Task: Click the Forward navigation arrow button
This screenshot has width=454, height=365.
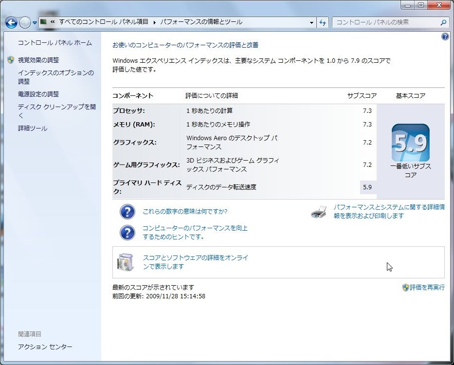Action: 25,22
